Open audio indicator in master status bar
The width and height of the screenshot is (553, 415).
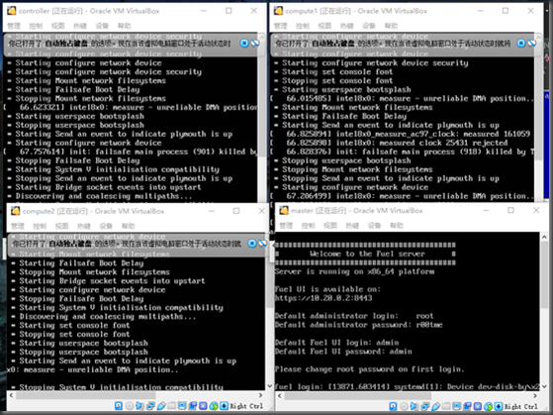415,406
